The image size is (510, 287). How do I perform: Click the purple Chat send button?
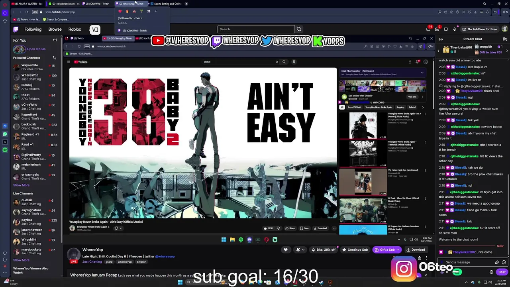(x=502, y=272)
